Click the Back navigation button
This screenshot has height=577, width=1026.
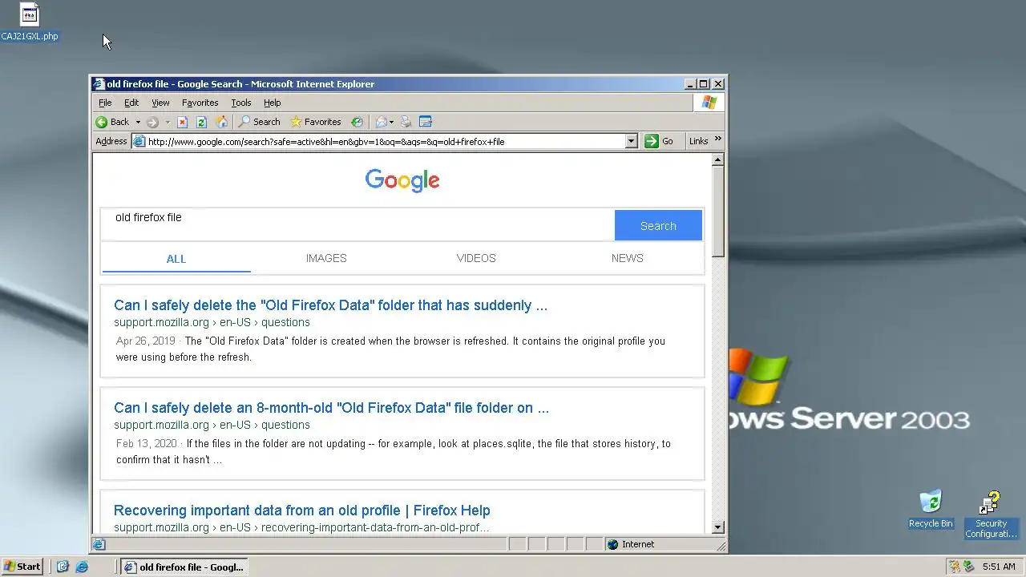pyautogui.click(x=112, y=122)
